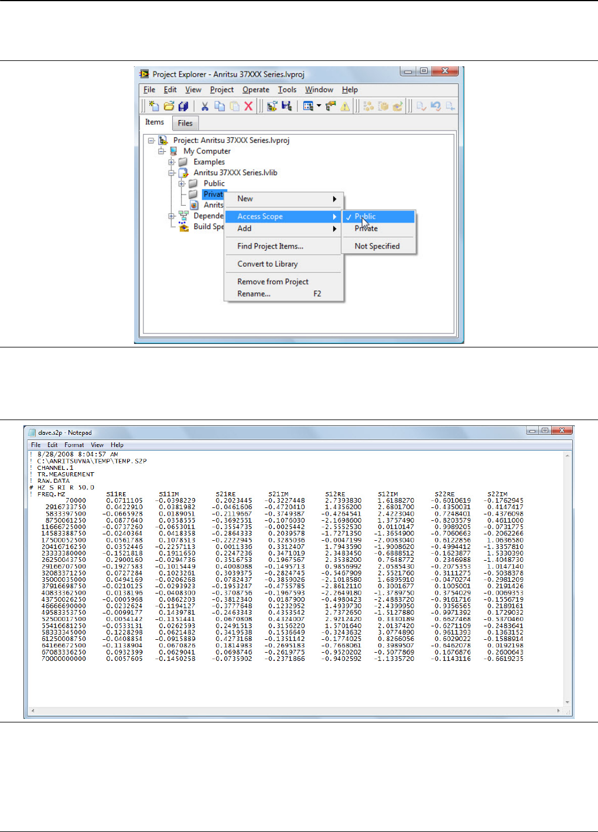Image resolution: width=598 pixels, height=832 pixels.
Task: Click Notepad scroll-down arrow
Action: 568,702
